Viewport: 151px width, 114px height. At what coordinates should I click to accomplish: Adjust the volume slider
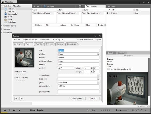tap(123, 110)
